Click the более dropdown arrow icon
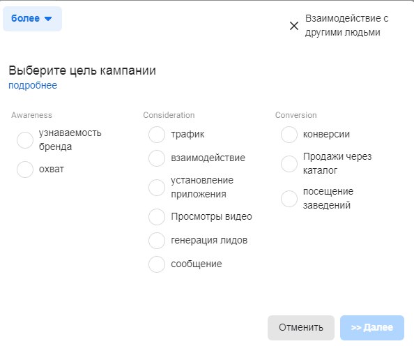Image resolution: width=414 pixels, height=346 pixels. coord(48,19)
